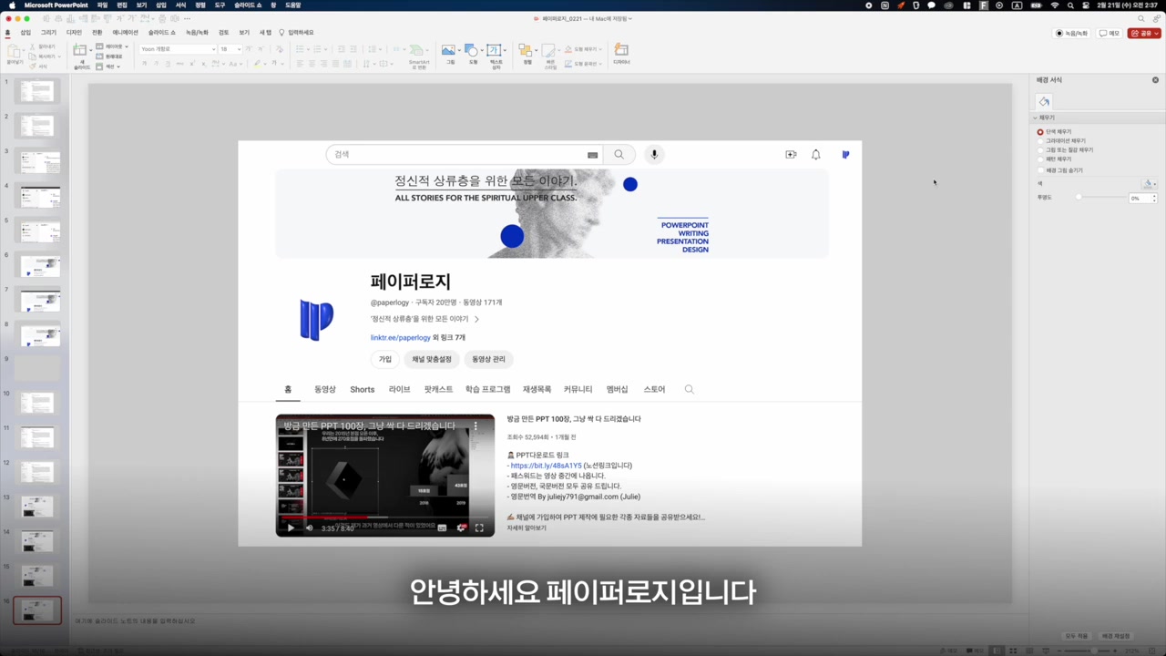Screen dimensions: 1166x656
Task: Click the text highlight color pen icon
Action: [x=258, y=64]
